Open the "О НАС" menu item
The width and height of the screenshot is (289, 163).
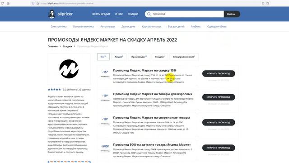tap(119, 14)
